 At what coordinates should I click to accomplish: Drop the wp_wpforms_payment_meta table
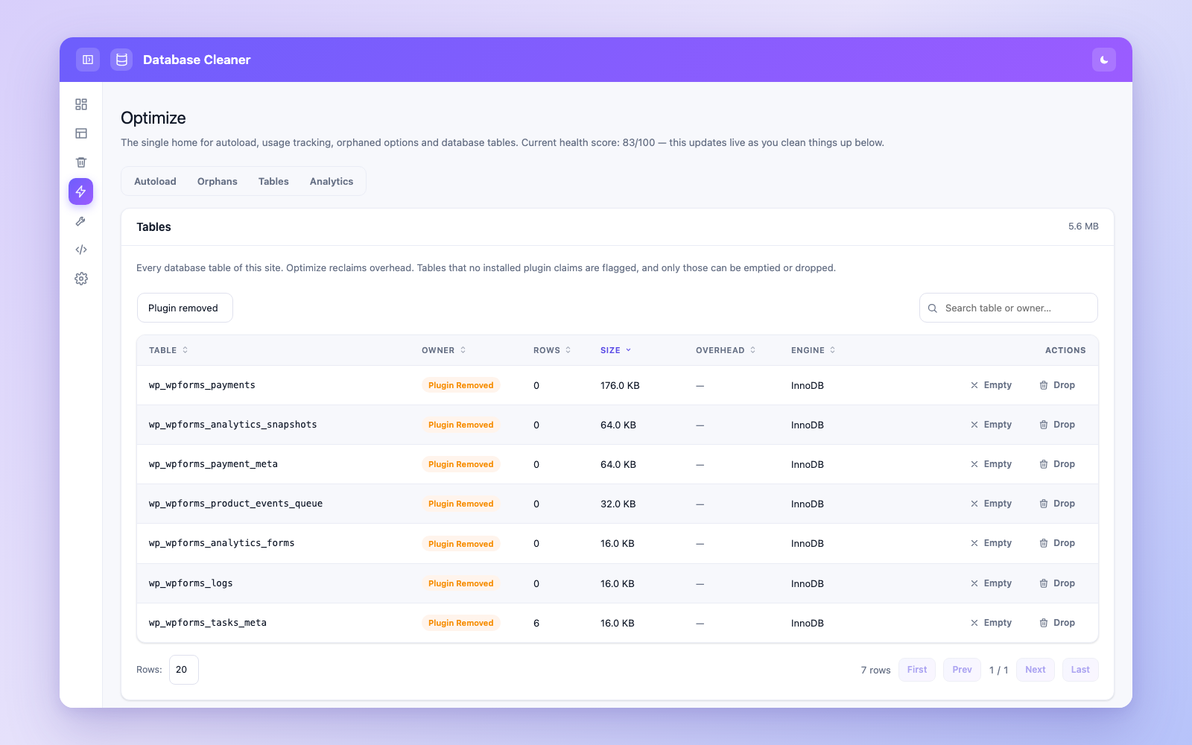click(x=1057, y=464)
